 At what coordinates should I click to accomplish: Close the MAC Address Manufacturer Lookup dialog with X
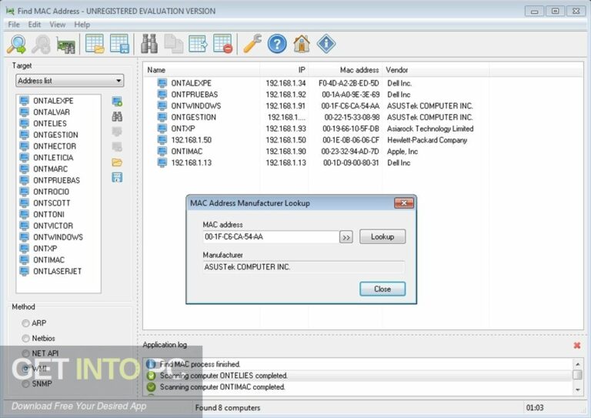pos(404,203)
